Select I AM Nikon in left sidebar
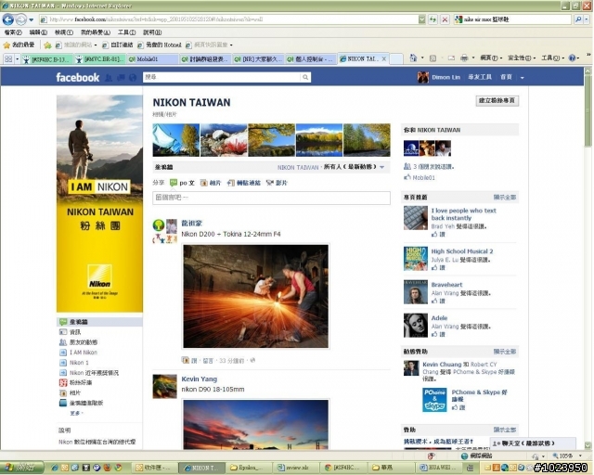 click(84, 353)
